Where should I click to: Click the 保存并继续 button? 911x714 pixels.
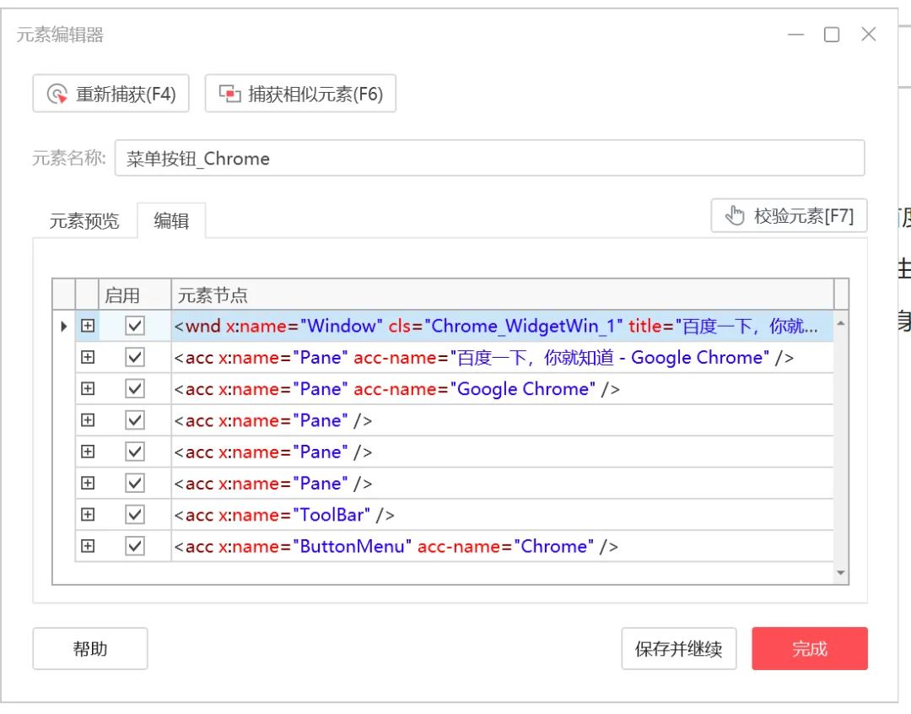click(678, 649)
